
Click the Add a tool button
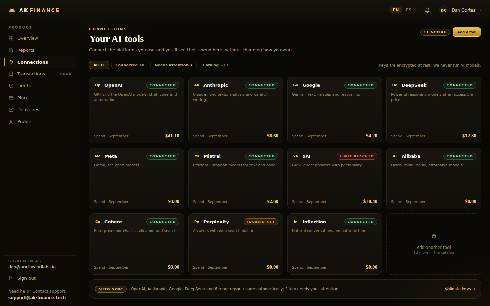click(x=467, y=32)
